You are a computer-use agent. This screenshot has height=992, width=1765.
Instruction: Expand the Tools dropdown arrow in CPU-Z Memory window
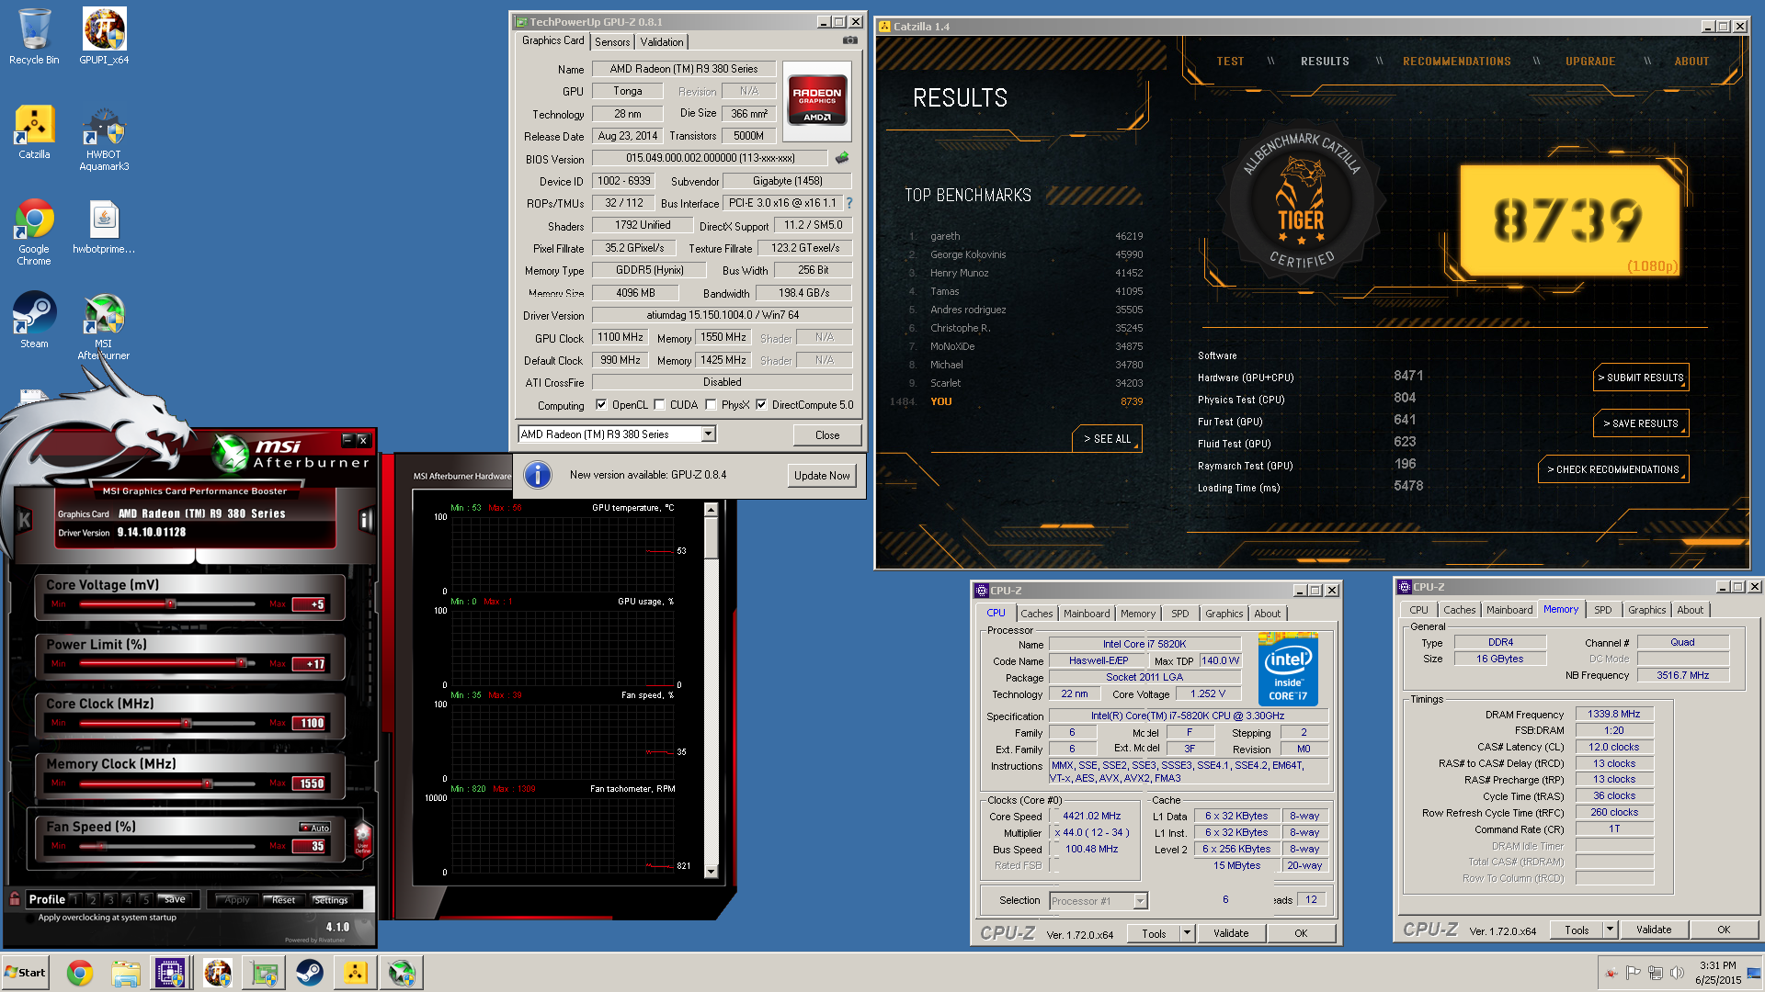point(1610,930)
